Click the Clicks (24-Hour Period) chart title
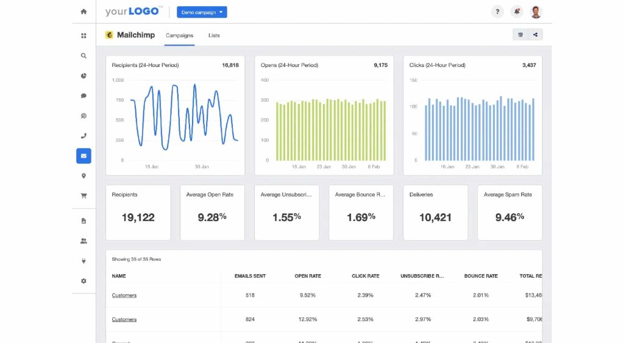Screen dimensions: 624x343 tap(438, 65)
